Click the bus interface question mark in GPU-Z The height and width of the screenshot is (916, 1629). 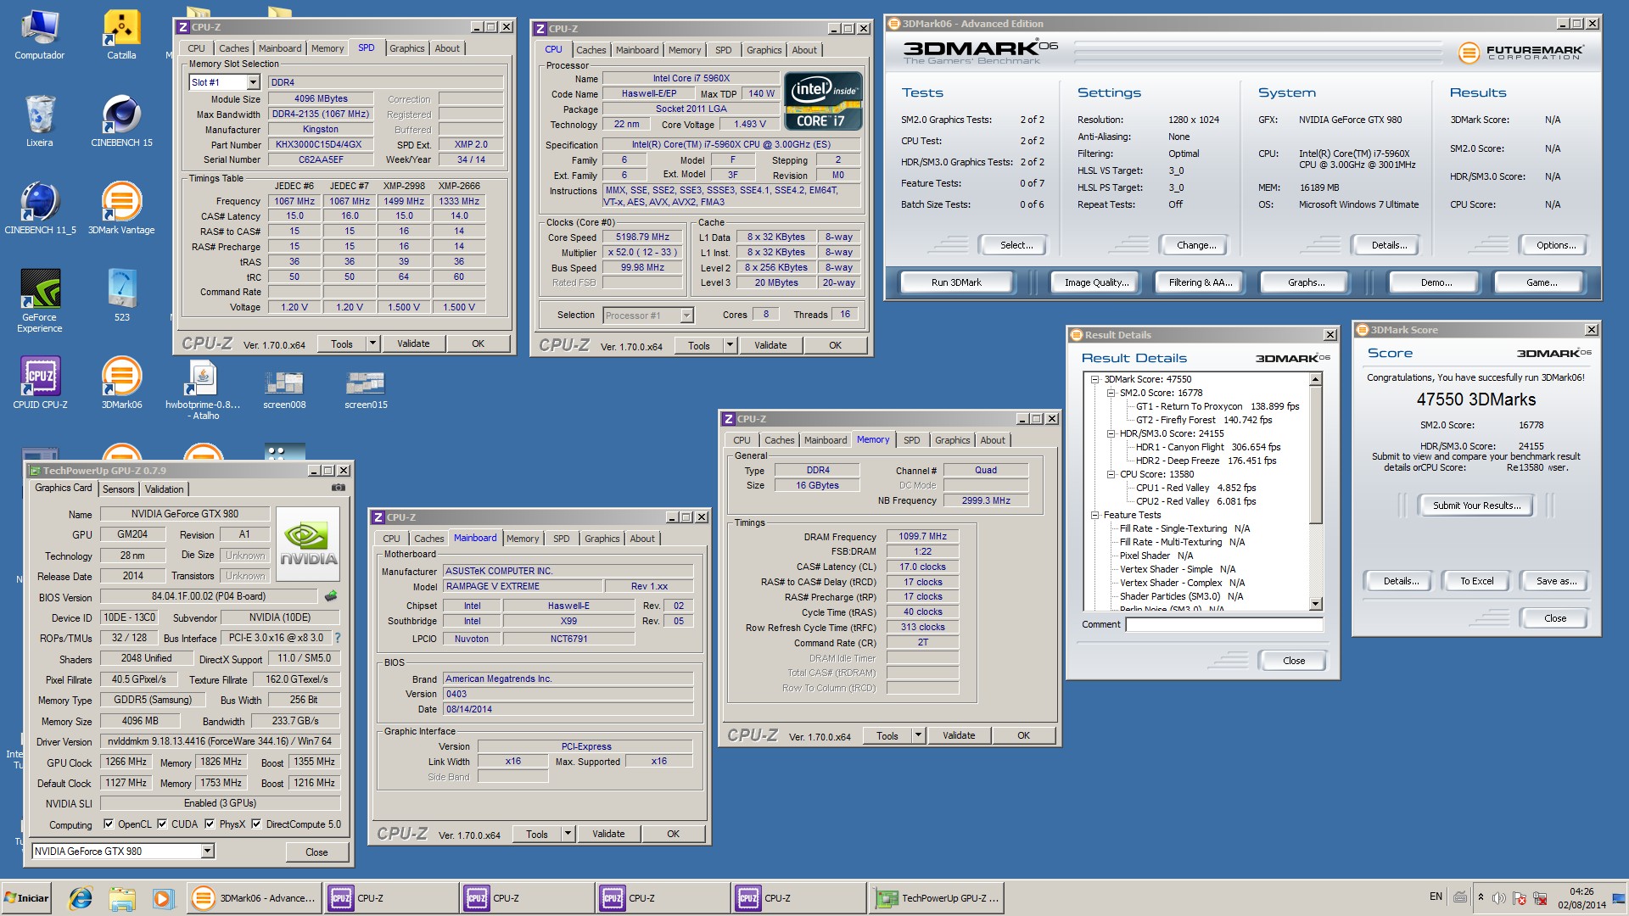pyautogui.click(x=338, y=638)
